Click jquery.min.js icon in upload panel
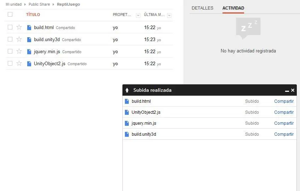Image resolution: width=300 pixels, height=191 pixels. pyautogui.click(x=127, y=123)
